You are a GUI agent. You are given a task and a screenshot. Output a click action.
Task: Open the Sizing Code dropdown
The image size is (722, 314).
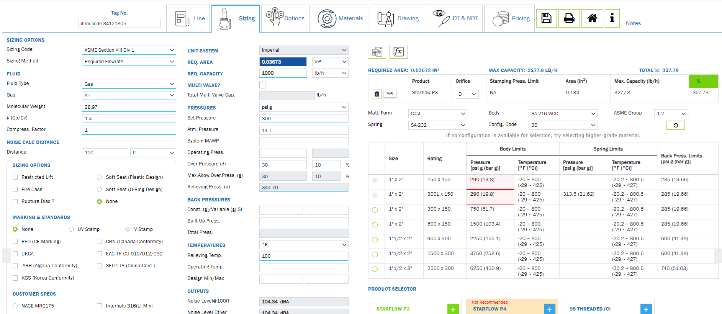129,50
